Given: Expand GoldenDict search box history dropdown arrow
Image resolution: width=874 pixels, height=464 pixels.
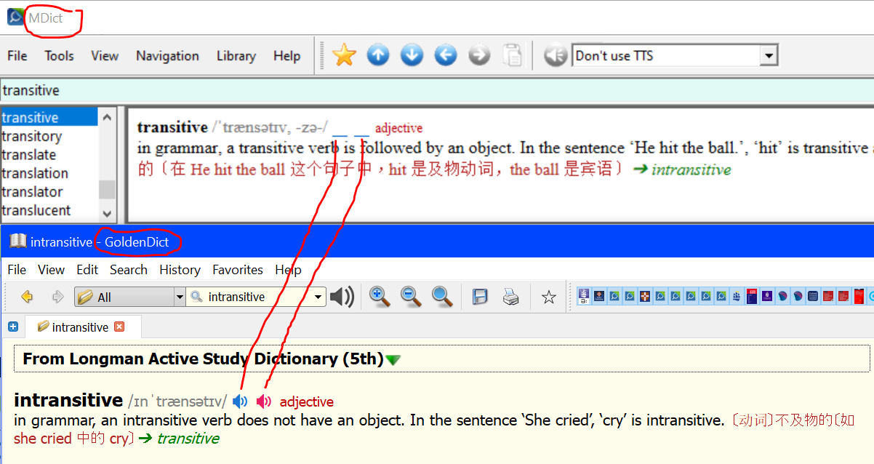Looking at the screenshot, I should 318,297.
